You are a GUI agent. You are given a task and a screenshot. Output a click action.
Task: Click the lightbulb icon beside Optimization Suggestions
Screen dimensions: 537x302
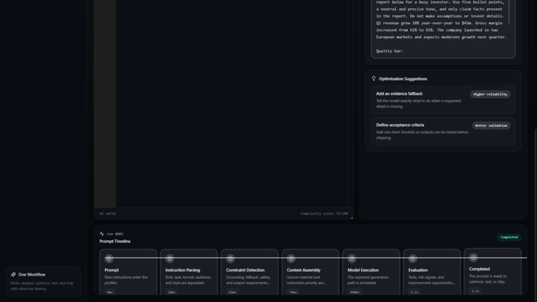click(x=374, y=79)
